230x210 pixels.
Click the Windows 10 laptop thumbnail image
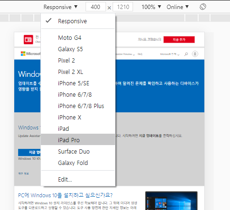(172, 201)
